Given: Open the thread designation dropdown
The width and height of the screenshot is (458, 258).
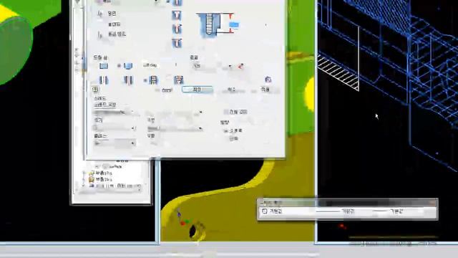Looking at the screenshot, I should [x=175, y=128].
